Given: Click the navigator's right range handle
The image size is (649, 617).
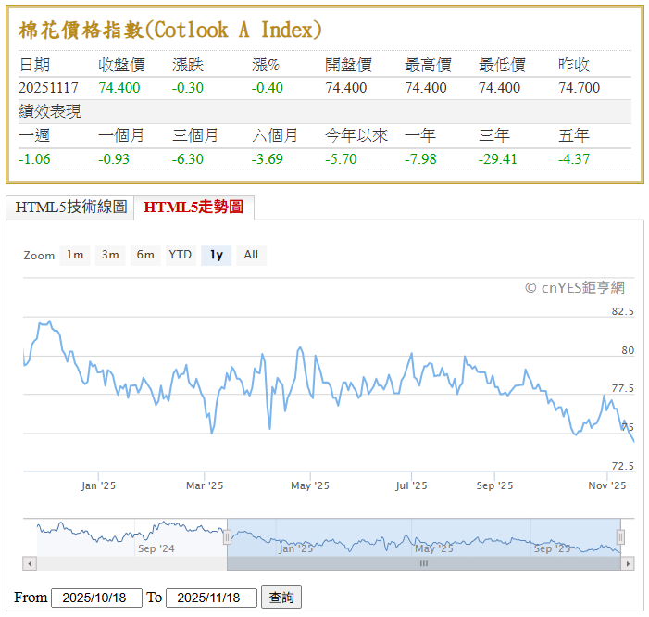Looking at the screenshot, I should [x=620, y=536].
